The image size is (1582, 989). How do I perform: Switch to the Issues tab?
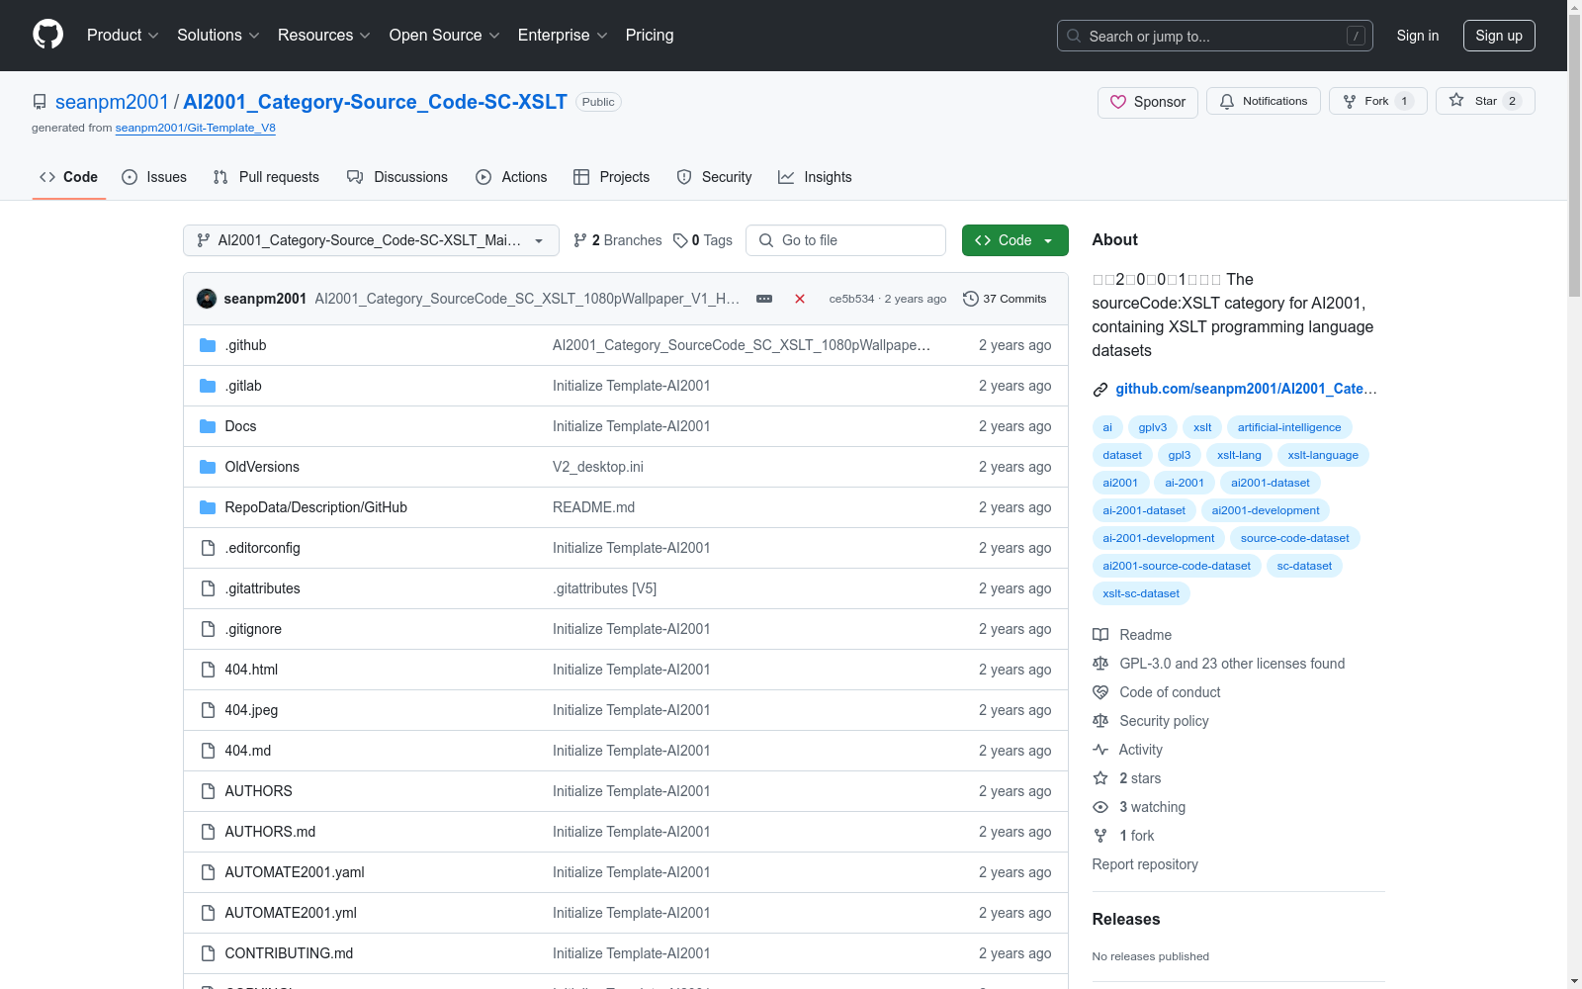[x=154, y=177]
